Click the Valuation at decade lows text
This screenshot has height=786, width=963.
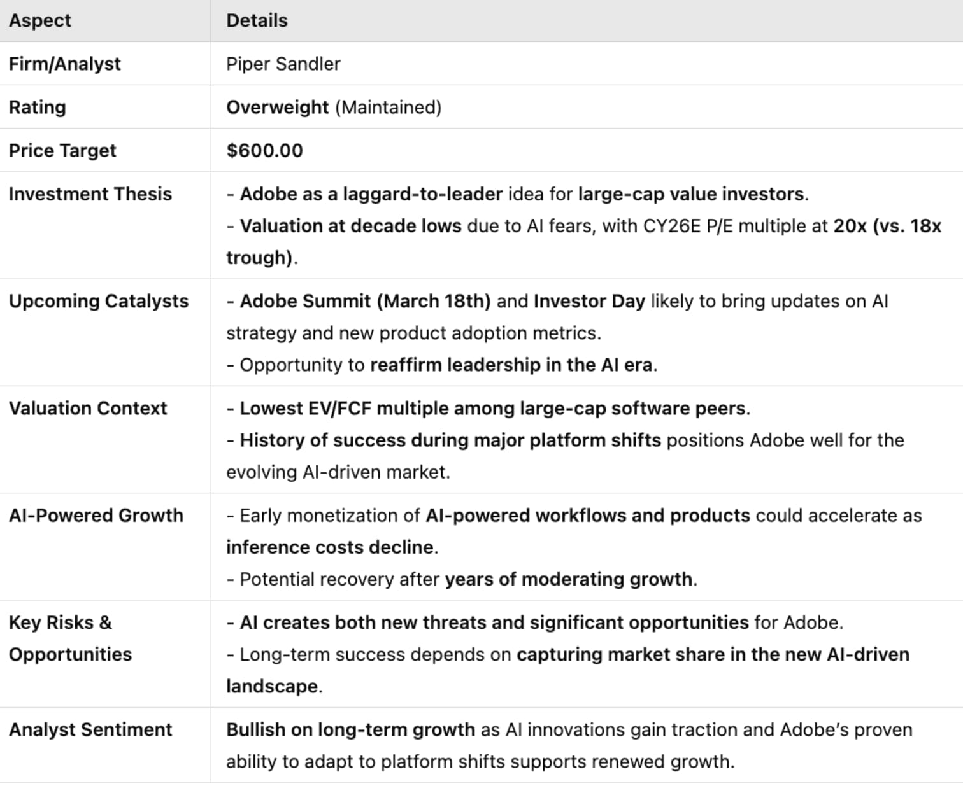[x=350, y=226]
